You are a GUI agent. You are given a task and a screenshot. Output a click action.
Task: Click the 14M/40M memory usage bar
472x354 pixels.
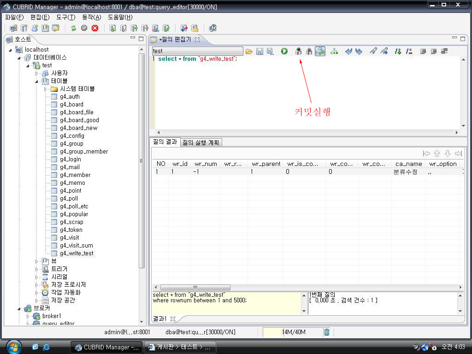pyautogui.click(x=294, y=332)
